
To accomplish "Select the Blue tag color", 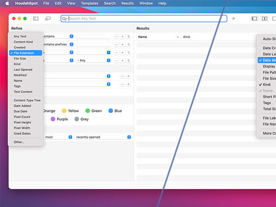I will (115, 111).
